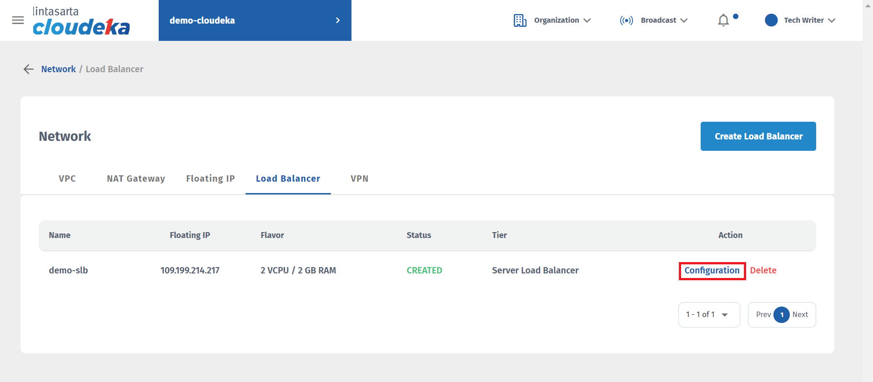This screenshot has height=382, width=873.
Task: Switch to the VPN tab
Action: tap(359, 179)
